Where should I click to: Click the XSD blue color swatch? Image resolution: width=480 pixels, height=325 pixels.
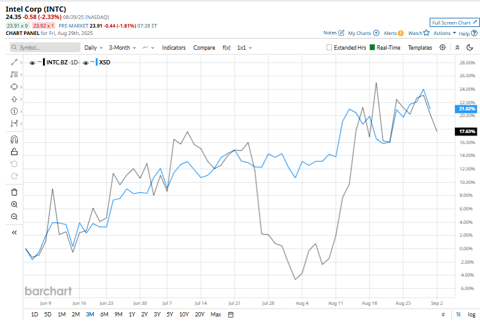pyautogui.click(x=97, y=63)
